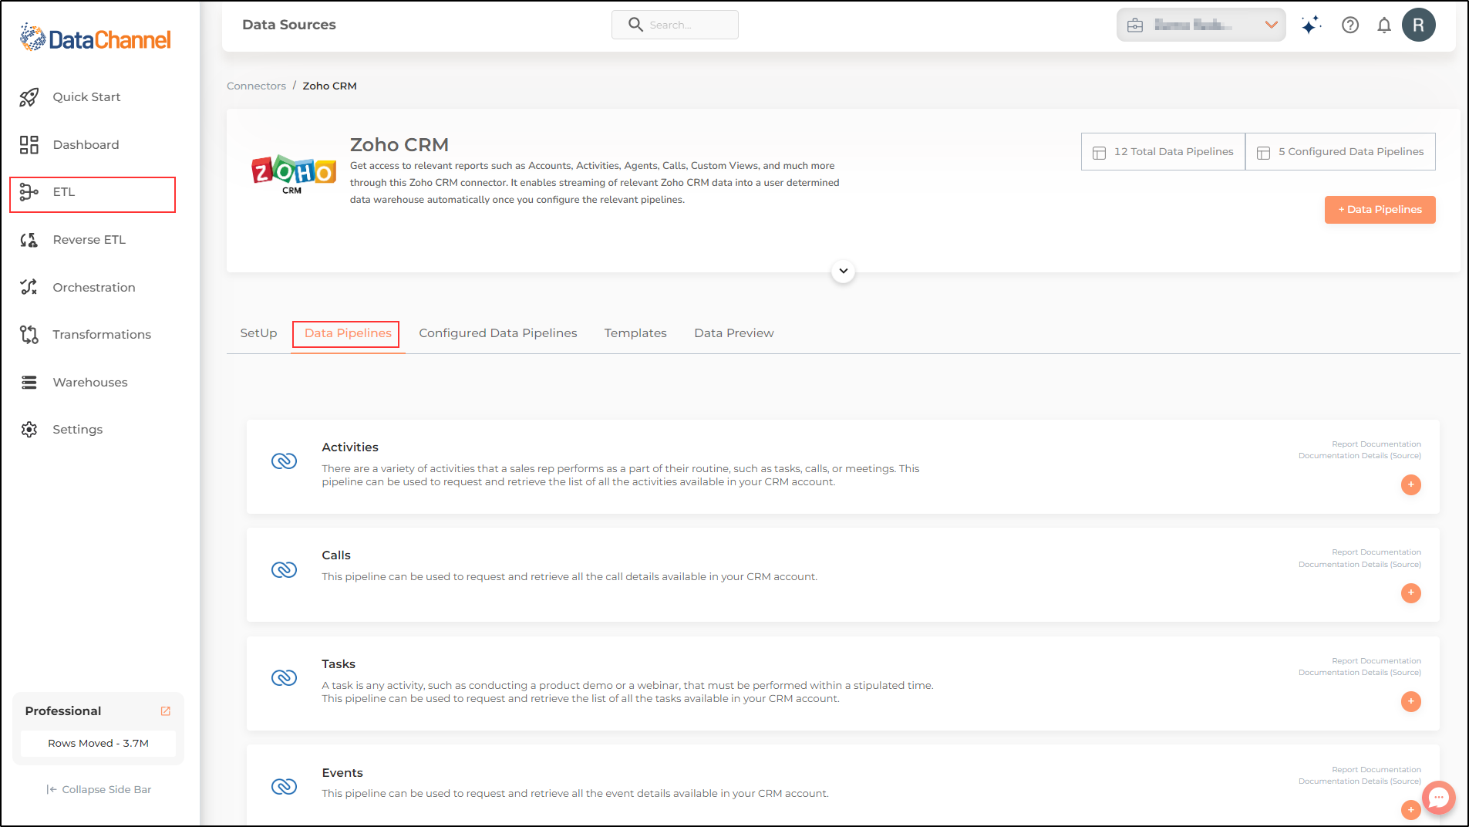The image size is (1469, 827).
Task: Open Warehouses from sidebar
Action: tap(90, 383)
